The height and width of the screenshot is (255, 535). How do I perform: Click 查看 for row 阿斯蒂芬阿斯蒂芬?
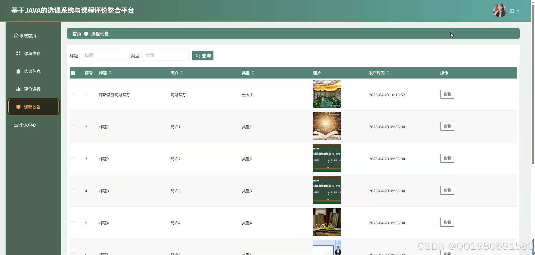[x=447, y=94]
